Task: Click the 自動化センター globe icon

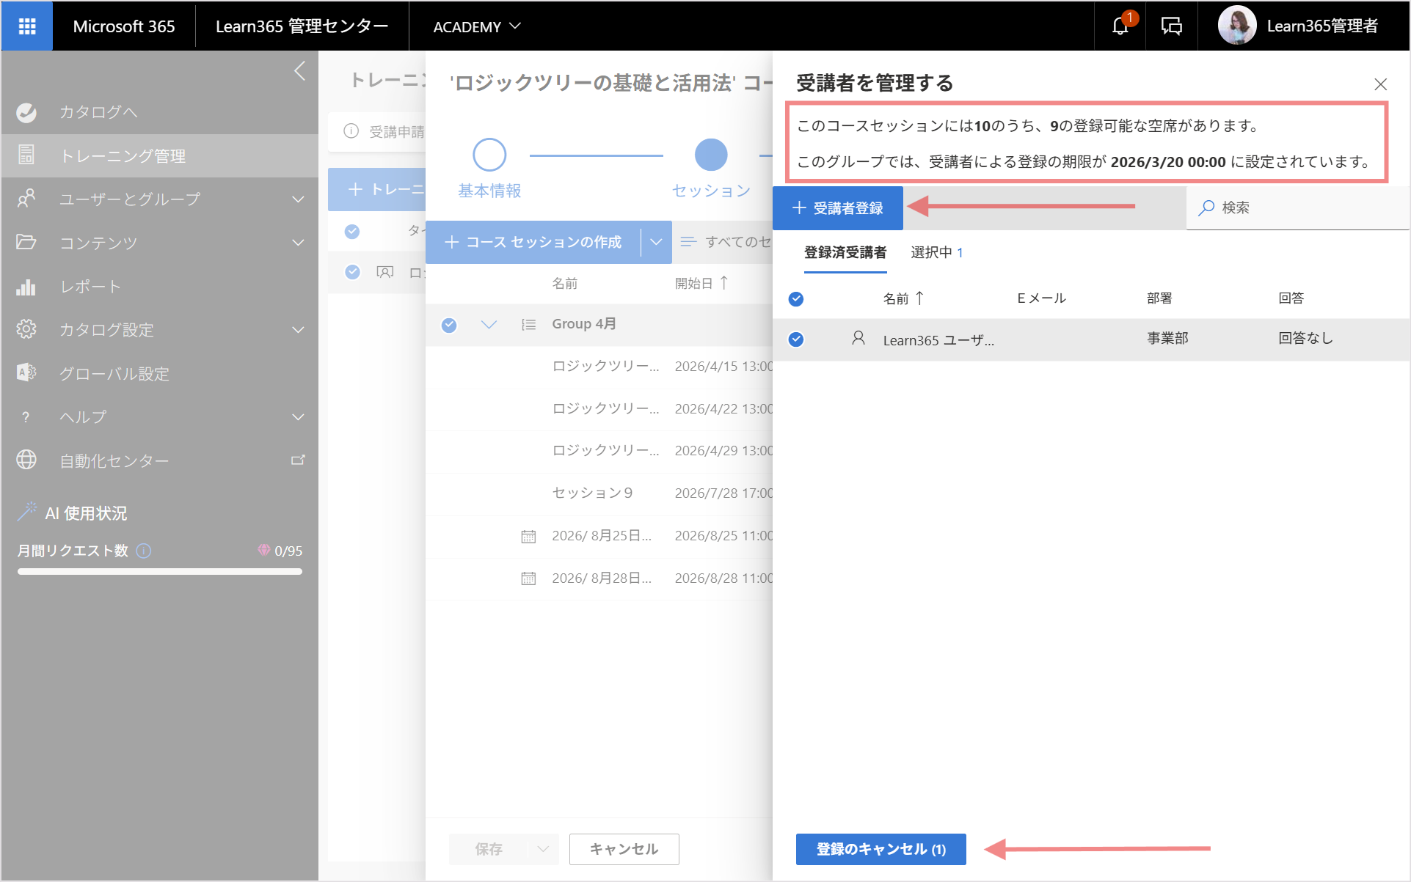Action: tap(26, 460)
